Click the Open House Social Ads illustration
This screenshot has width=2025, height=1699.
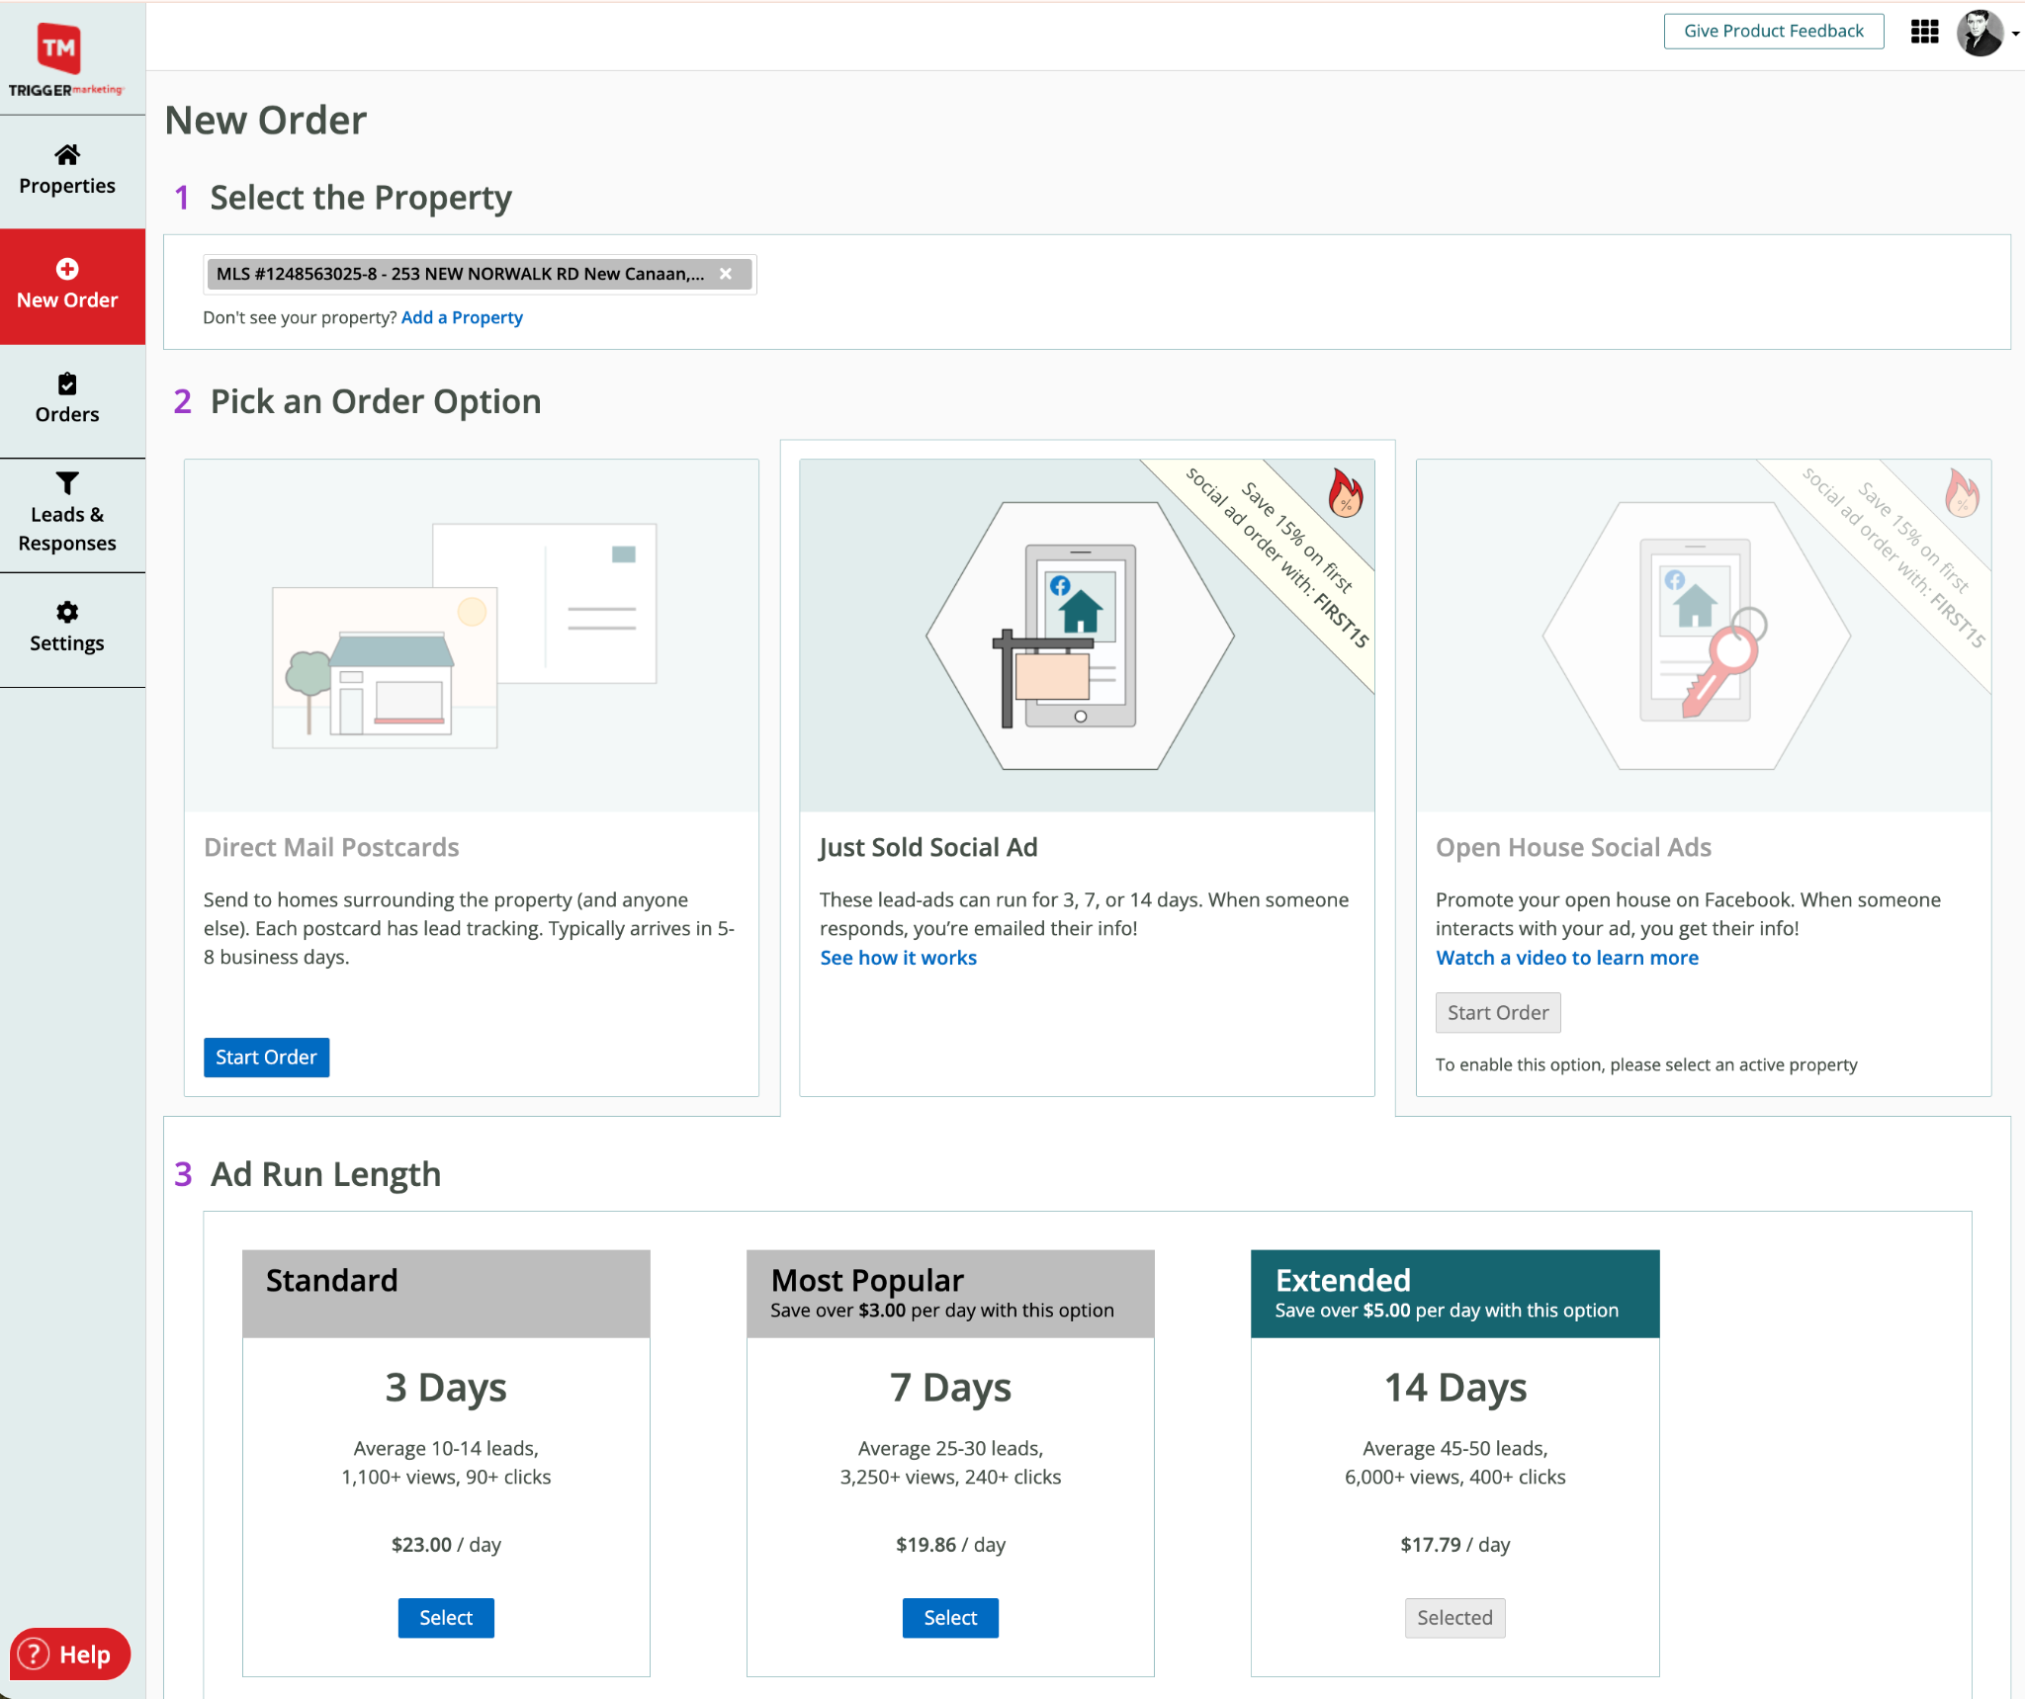1704,636
